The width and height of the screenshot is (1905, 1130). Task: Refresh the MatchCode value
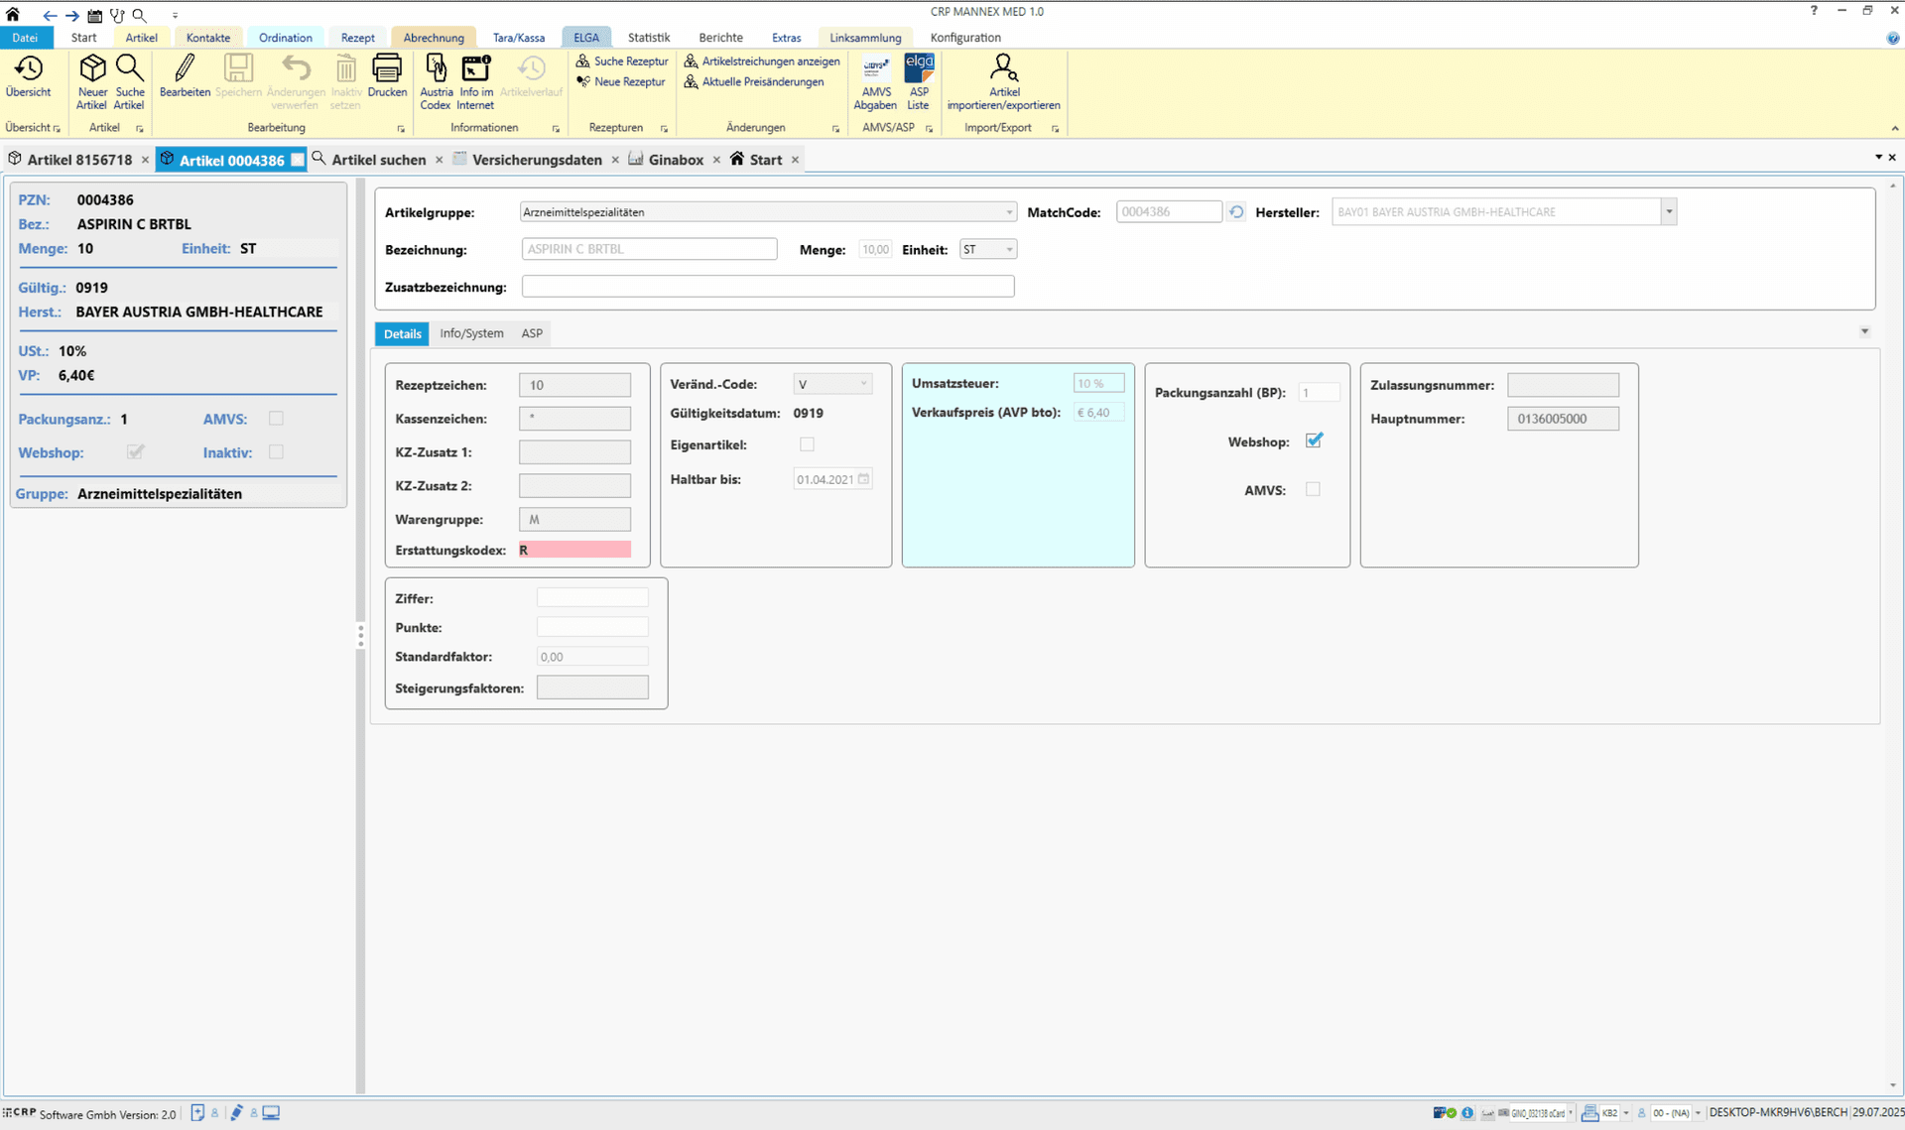1236,212
